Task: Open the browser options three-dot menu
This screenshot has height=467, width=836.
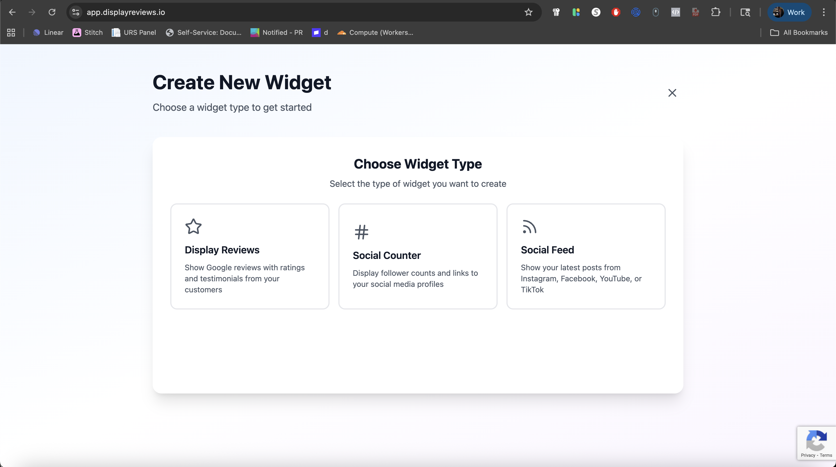Action: [x=824, y=12]
